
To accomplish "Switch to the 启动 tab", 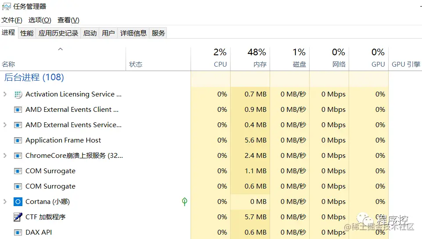I will tap(90, 33).
